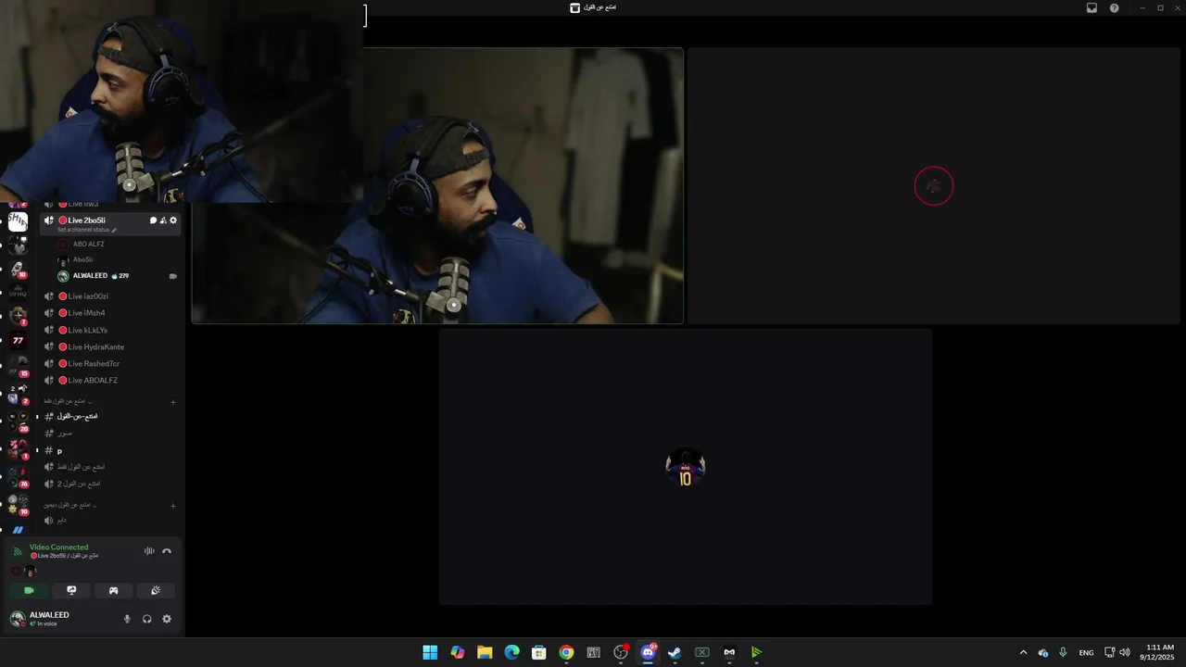Open the server with 77 logo

pyautogui.click(x=18, y=340)
